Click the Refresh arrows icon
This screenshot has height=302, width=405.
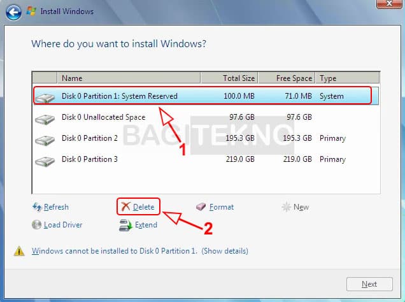tap(37, 207)
